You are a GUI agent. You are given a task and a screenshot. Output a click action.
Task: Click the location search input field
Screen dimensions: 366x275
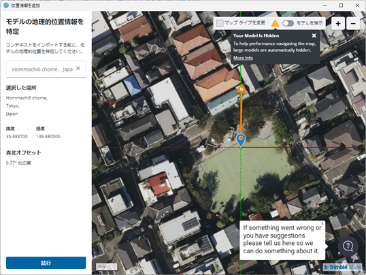tap(42, 69)
